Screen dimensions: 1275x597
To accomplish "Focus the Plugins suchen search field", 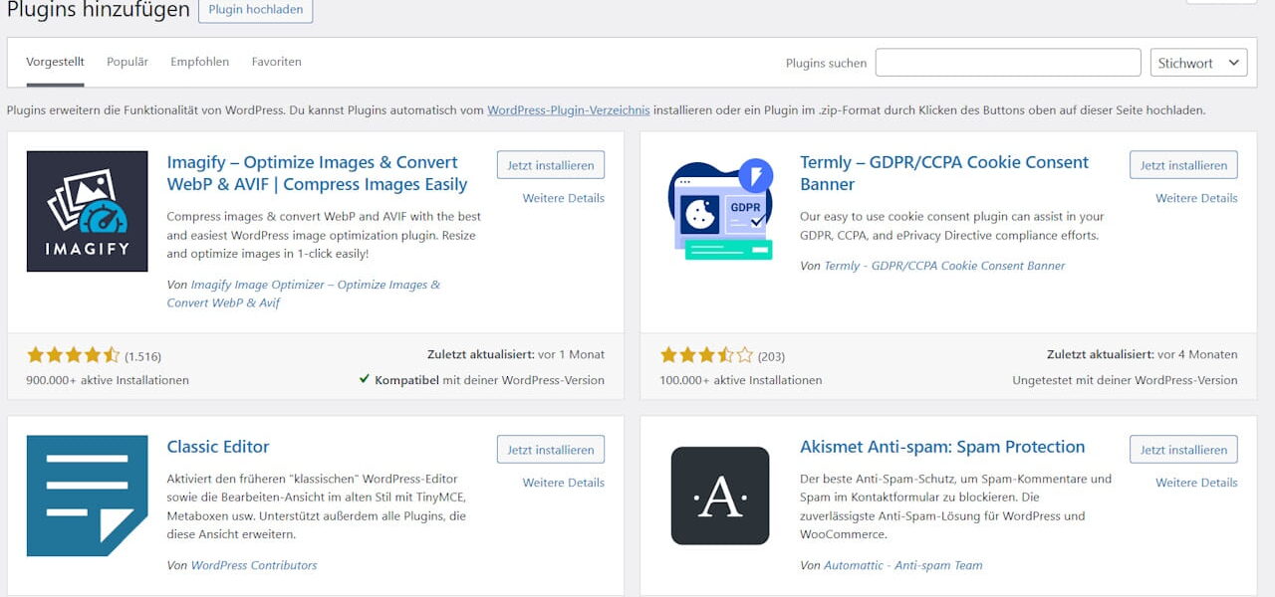I will (1008, 62).
